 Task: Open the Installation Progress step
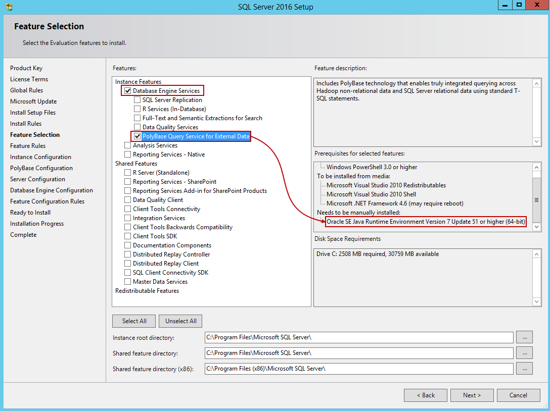(37, 224)
